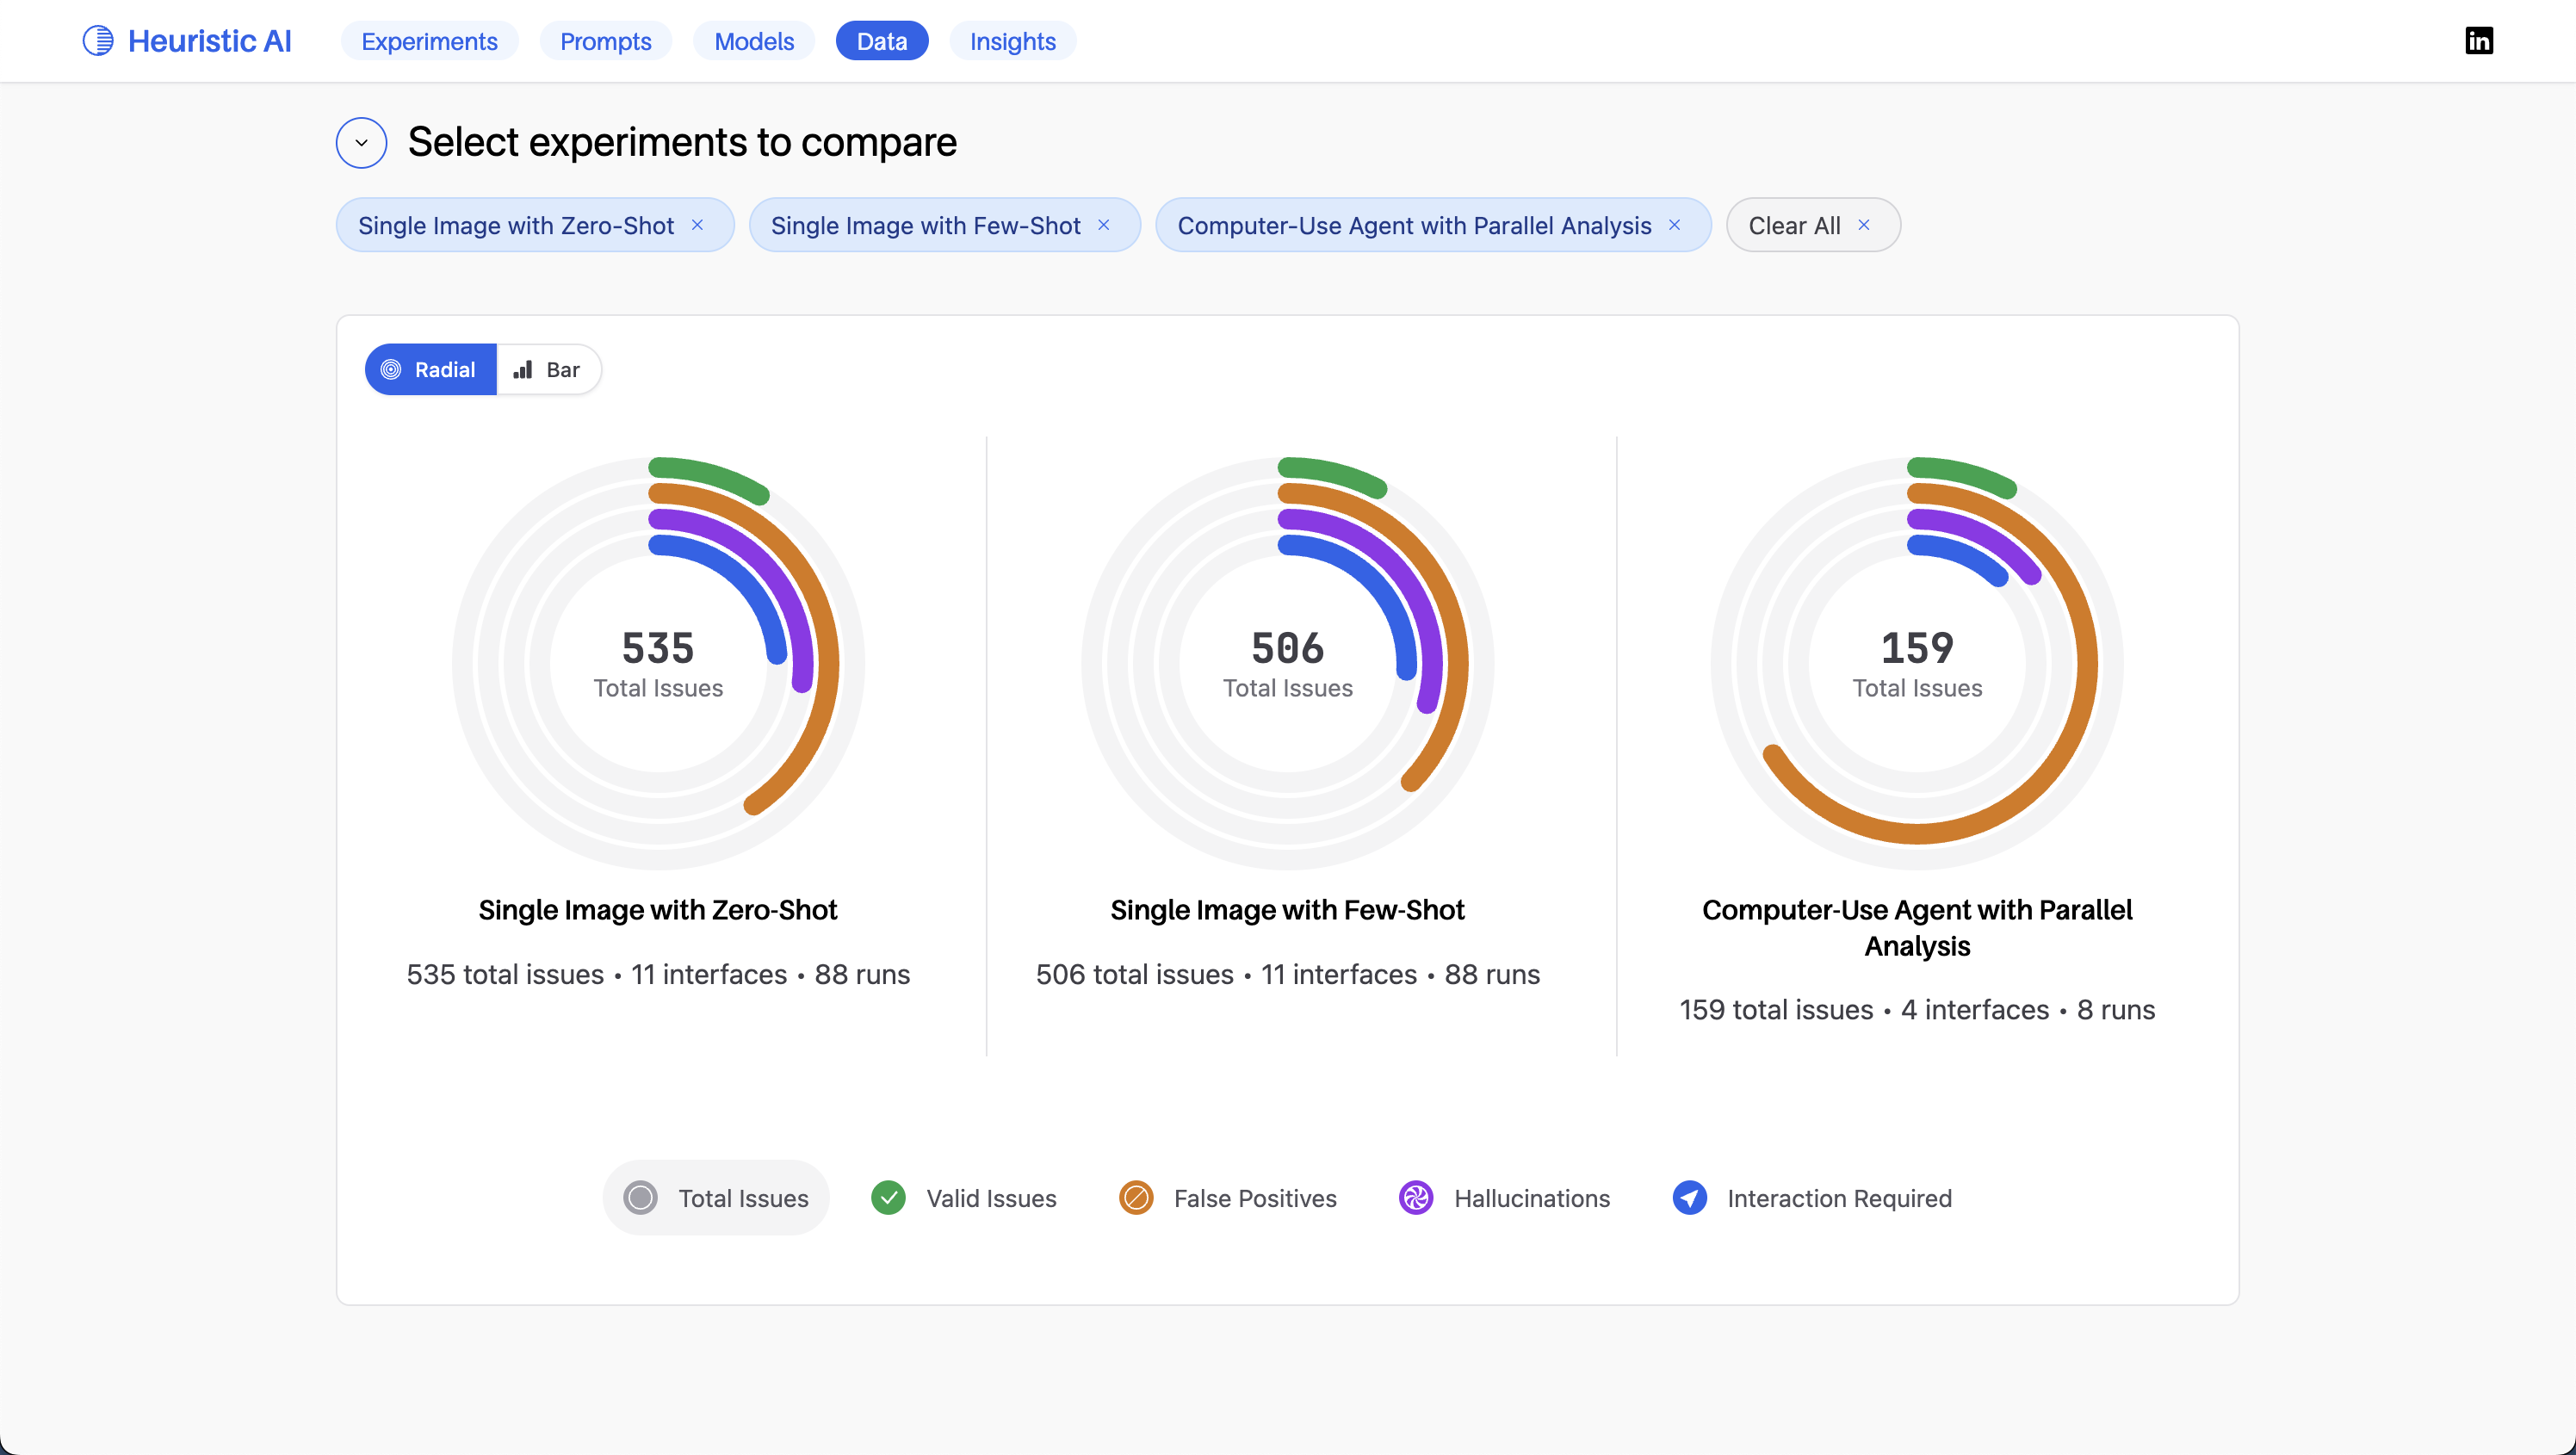Click the x icon in Clear All
Image resolution: width=2576 pixels, height=1455 pixels.
coord(1864,225)
